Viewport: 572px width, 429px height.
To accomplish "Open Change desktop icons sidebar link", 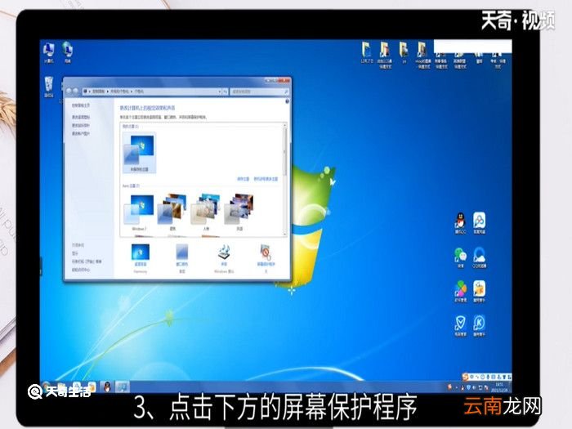I will (81, 117).
